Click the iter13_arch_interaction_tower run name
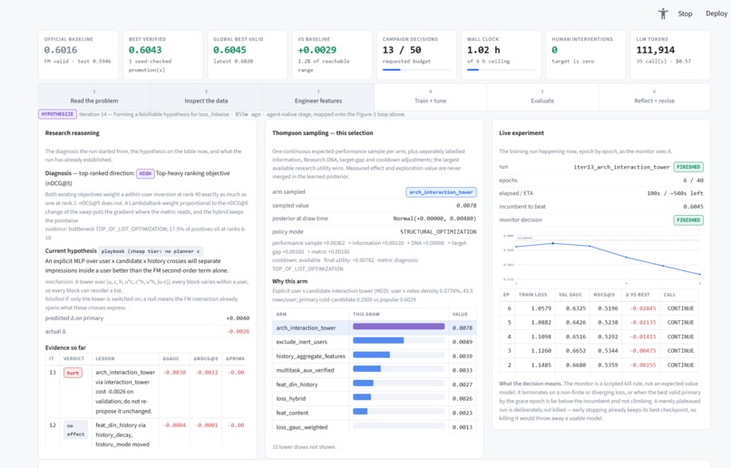 tap(621, 167)
